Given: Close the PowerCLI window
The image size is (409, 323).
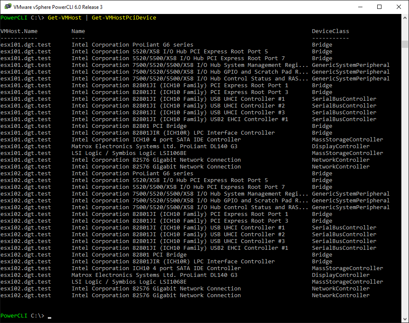Looking at the screenshot, I should [x=398, y=7].
